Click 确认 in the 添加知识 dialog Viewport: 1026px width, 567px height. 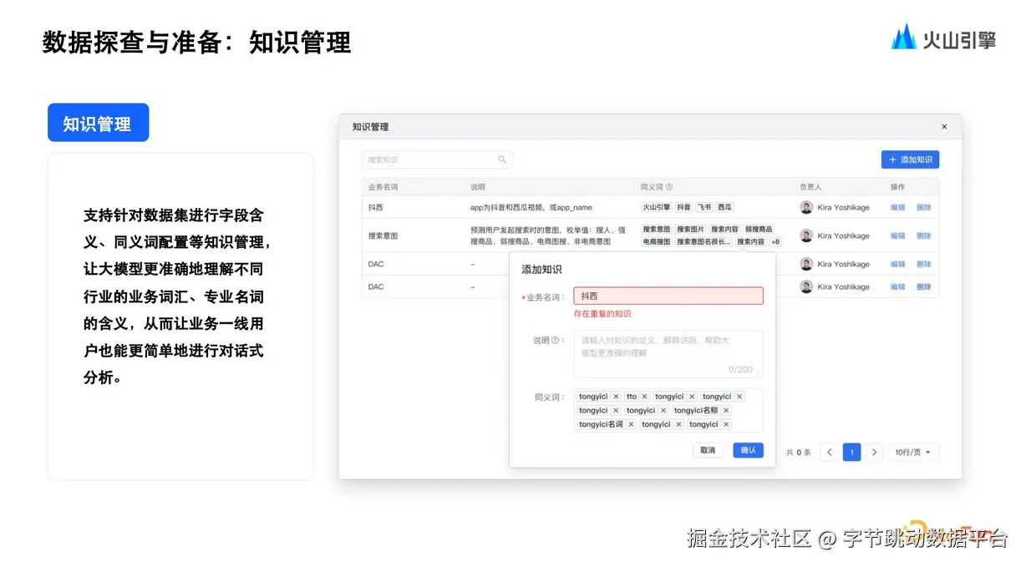tap(748, 450)
